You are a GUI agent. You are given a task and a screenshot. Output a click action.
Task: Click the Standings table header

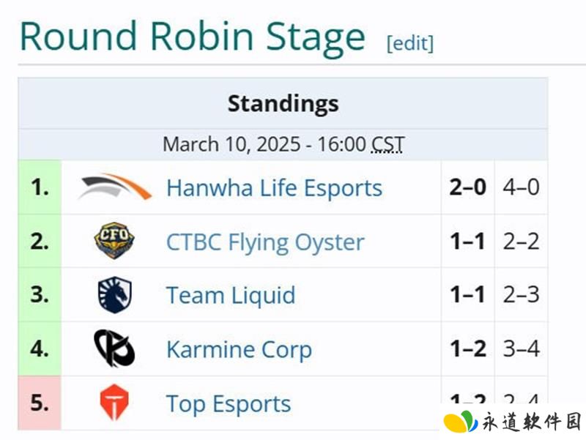coord(283,103)
